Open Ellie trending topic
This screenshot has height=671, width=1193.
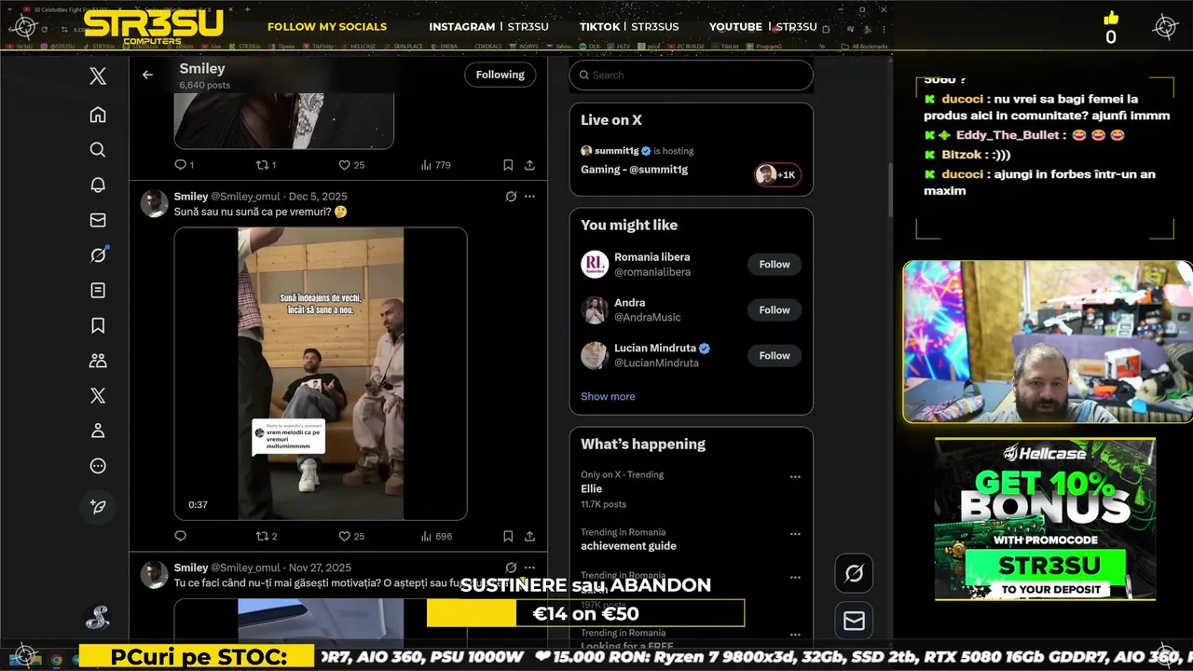point(591,488)
